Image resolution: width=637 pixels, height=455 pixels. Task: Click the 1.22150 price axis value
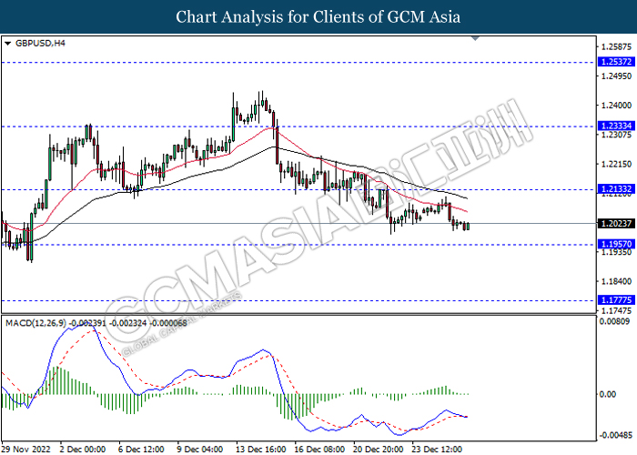coord(616,164)
